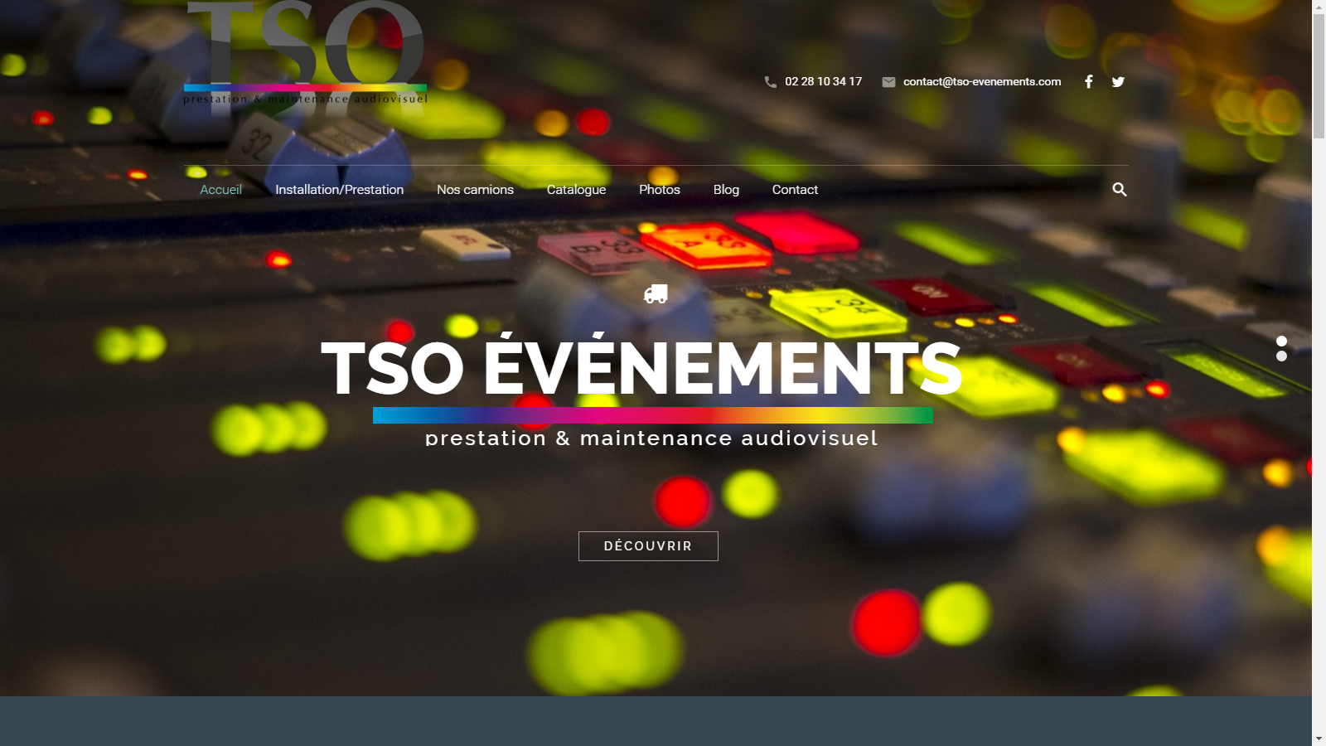Click the Facebook icon in header
The height and width of the screenshot is (746, 1326).
(x=1088, y=81)
